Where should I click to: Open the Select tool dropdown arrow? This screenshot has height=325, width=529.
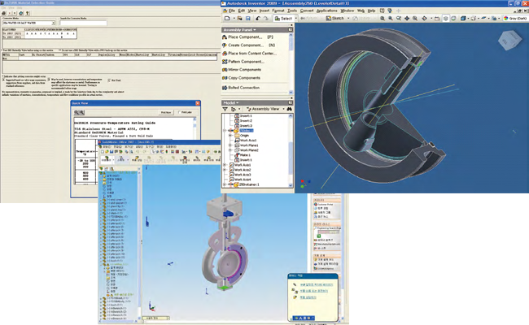(x=295, y=18)
